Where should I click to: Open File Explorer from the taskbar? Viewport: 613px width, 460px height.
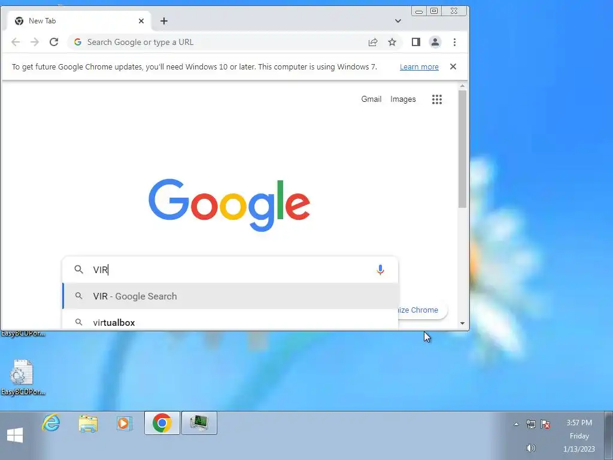coord(88,423)
